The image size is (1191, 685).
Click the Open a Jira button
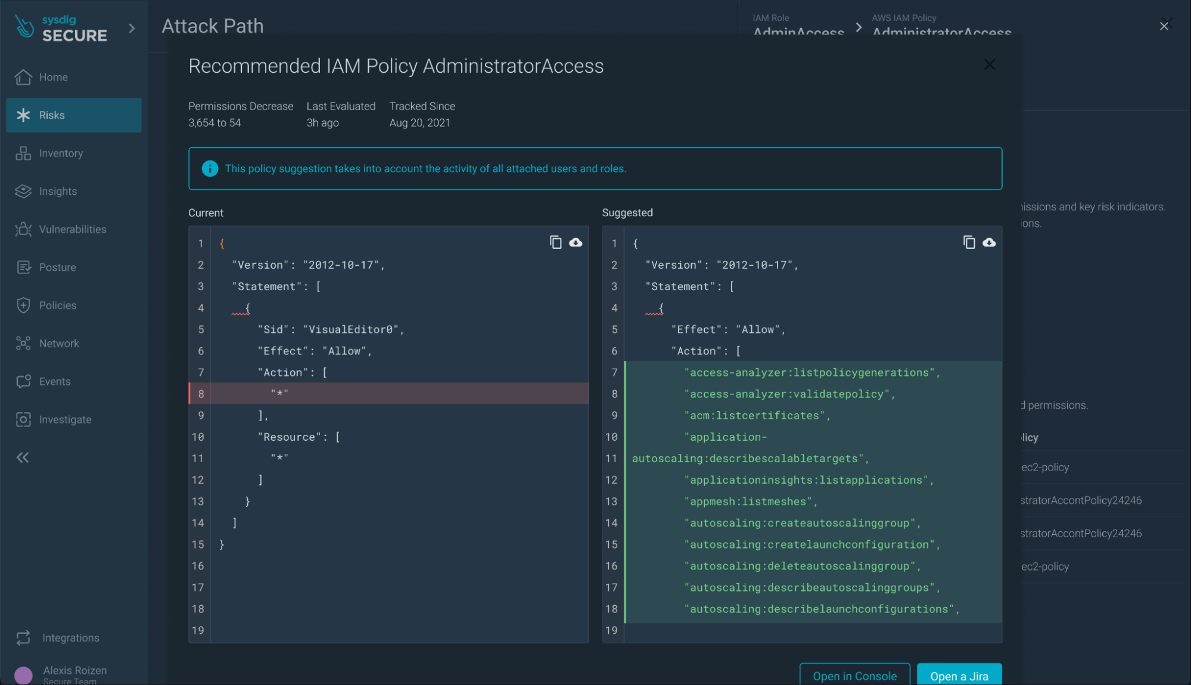pyautogui.click(x=959, y=675)
